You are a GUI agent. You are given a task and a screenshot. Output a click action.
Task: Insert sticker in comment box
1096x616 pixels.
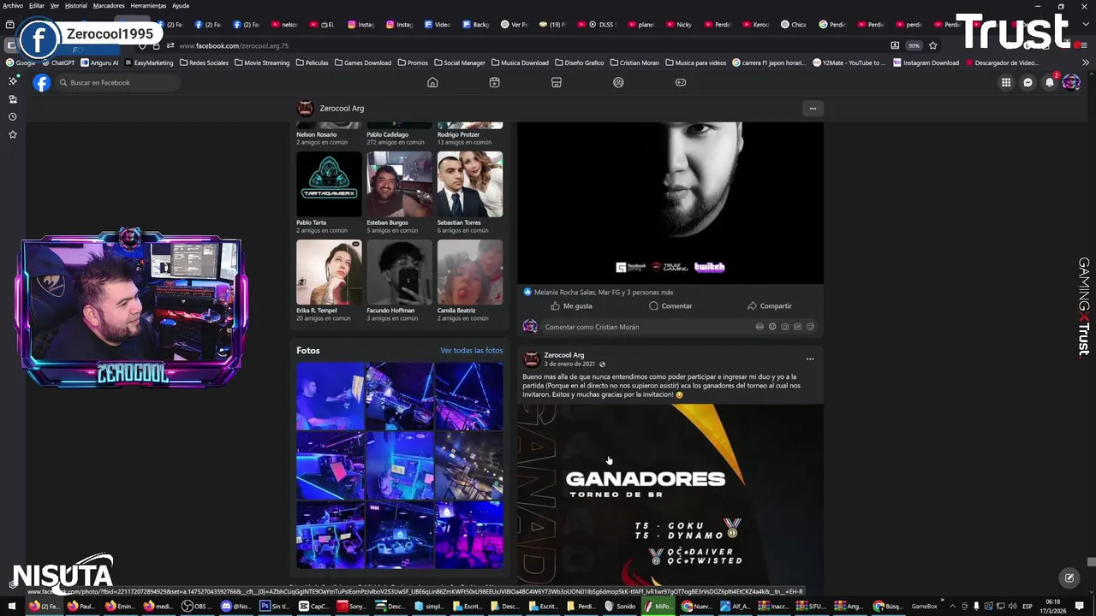[810, 327]
